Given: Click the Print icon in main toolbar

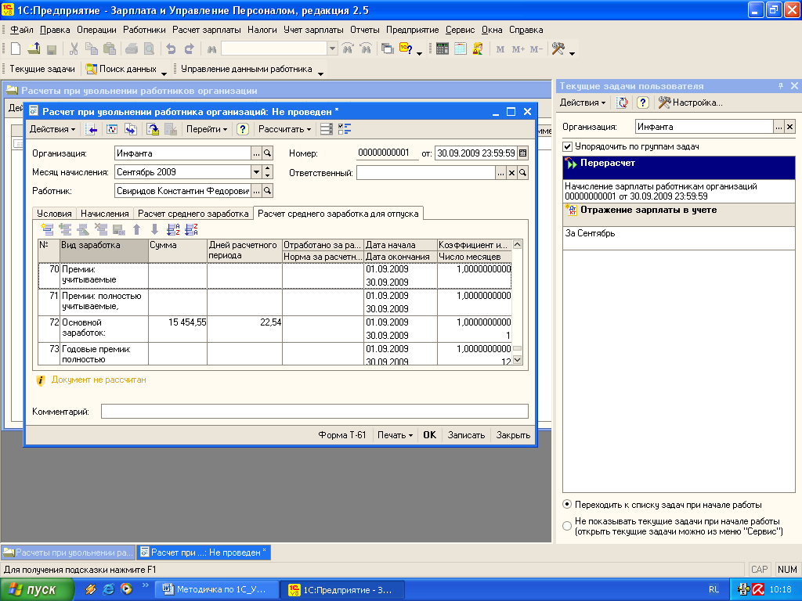Looking at the screenshot, I should click(132, 49).
